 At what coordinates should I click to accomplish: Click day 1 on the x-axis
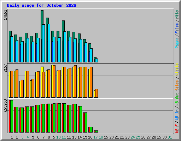[12, 137]
